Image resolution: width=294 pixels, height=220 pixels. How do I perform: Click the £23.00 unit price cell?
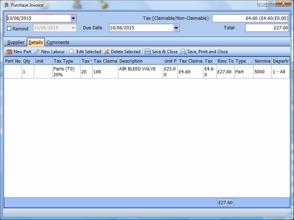click(x=170, y=71)
